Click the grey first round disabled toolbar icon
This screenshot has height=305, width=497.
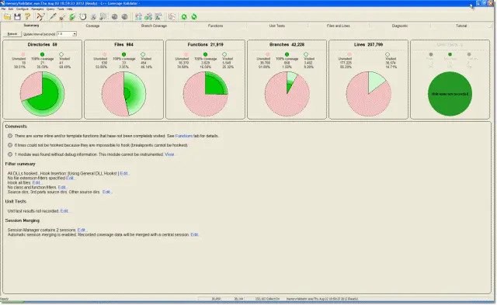click(x=114, y=17)
